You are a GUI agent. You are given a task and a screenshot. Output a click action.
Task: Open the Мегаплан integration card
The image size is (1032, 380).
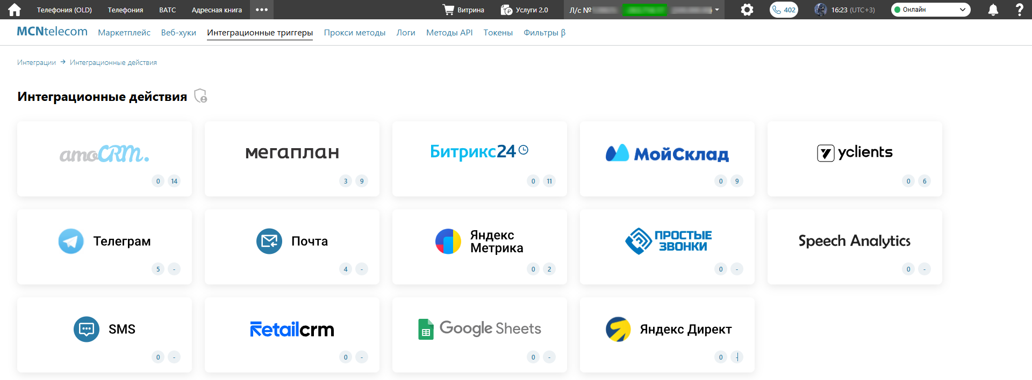coord(292,159)
